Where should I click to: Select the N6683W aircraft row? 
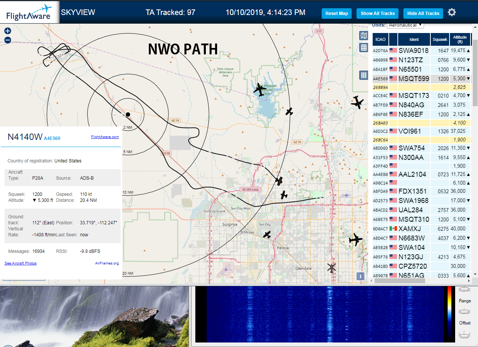(421, 238)
